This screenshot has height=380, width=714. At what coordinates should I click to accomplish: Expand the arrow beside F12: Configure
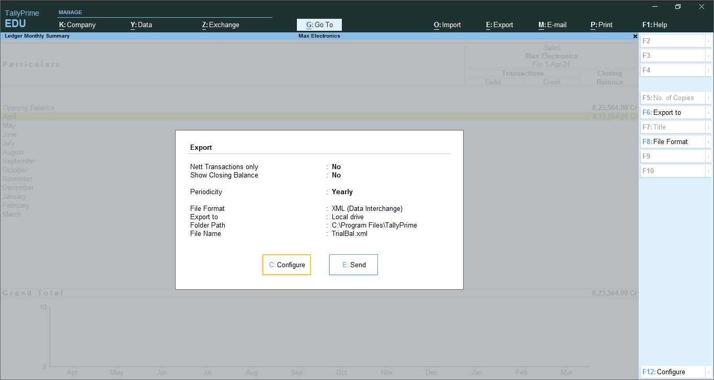point(708,372)
